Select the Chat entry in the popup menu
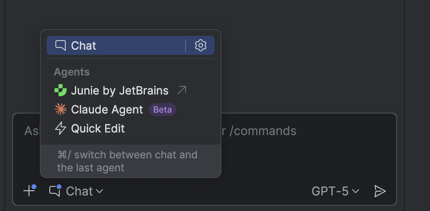 click(x=83, y=46)
